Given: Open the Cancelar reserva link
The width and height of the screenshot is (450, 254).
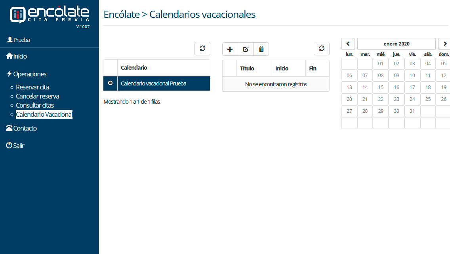Looking at the screenshot, I should pos(37,96).
